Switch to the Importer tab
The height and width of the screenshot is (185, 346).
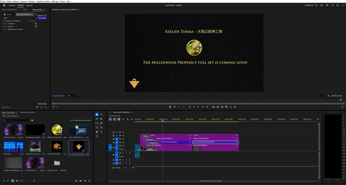click(12, 5)
